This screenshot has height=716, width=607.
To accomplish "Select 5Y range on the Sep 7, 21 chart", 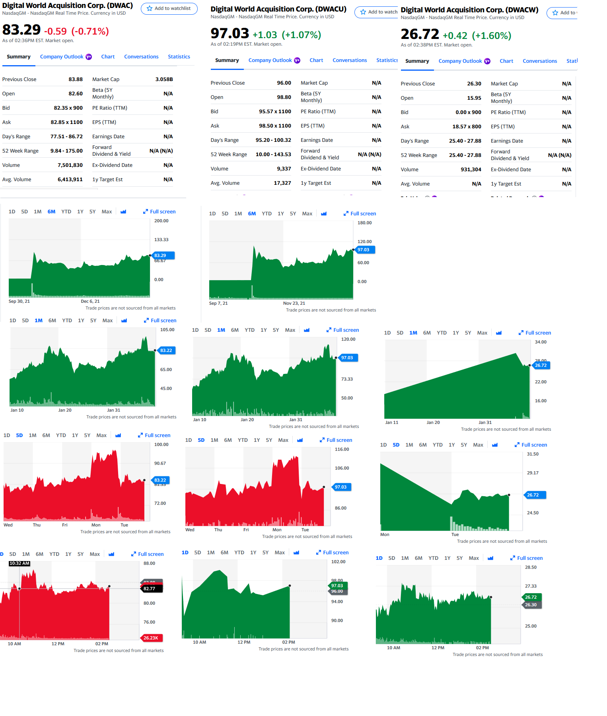I will [x=293, y=214].
